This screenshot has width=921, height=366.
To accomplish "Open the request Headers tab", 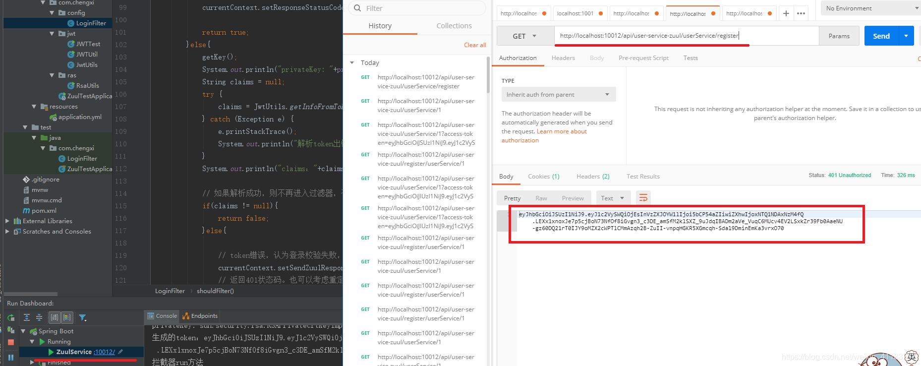I will point(563,58).
